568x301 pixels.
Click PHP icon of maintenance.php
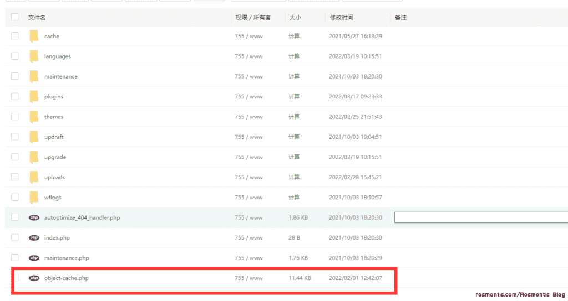click(34, 258)
